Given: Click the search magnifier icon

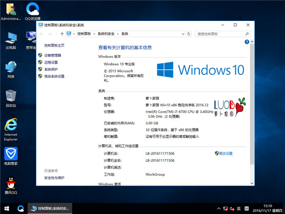Looking at the screenshot, I should (247, 34).
